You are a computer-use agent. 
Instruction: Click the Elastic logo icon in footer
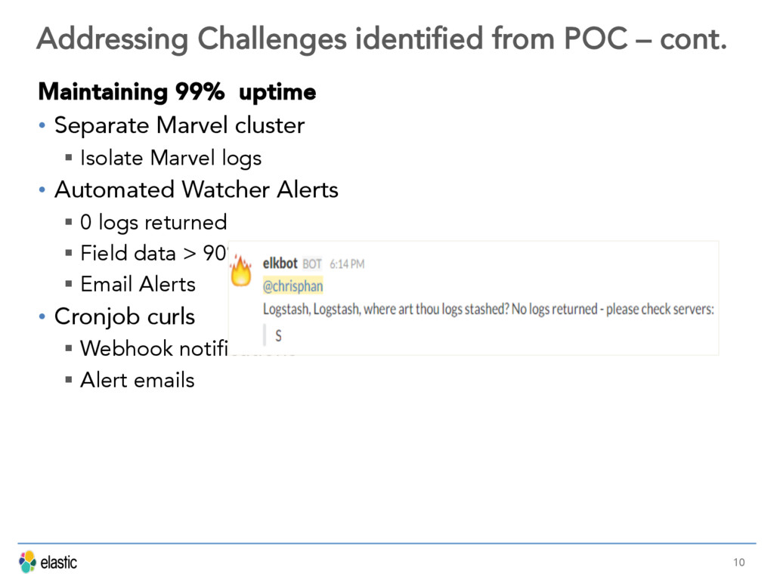pos(28,562)
